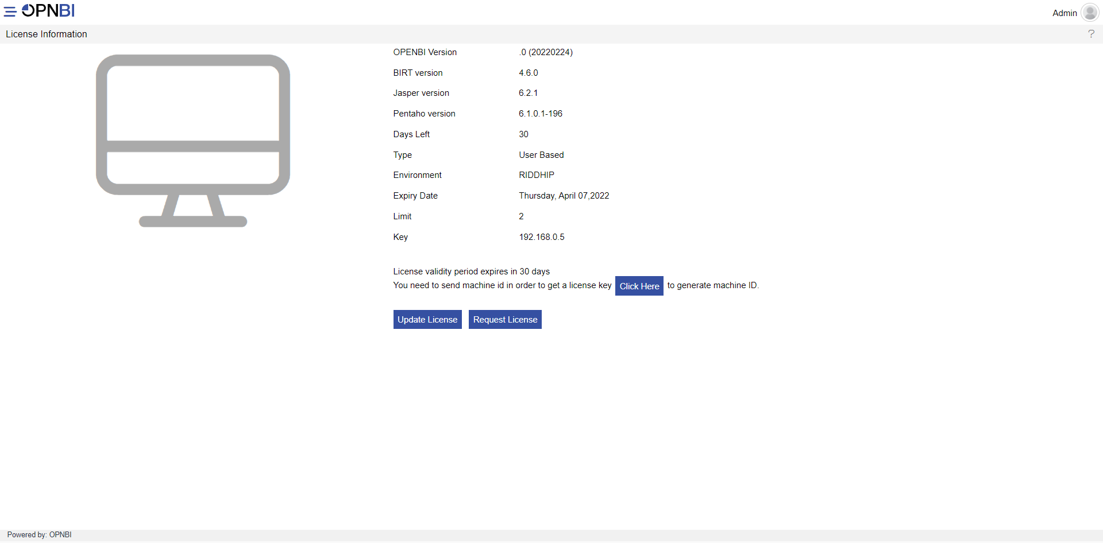Select the License Information page title
The height and width of the screenshot is (543, 1103).
pos(47,34)
